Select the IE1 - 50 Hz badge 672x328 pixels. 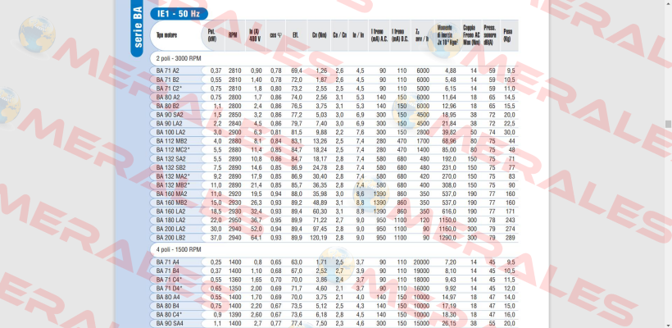click(179, 14)
